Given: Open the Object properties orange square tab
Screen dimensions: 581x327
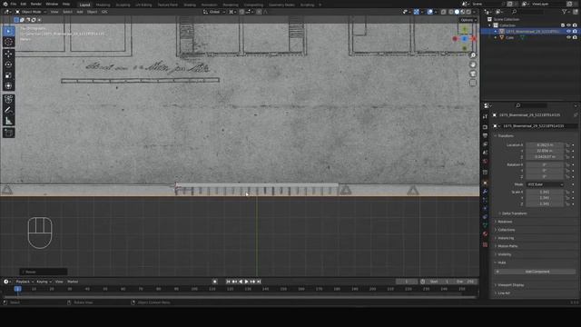Looking at the screenshot, I should [x=485, y=183].
